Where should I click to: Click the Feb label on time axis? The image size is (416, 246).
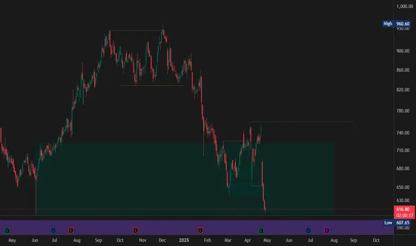pyautogui.click(x=208, y=240)
